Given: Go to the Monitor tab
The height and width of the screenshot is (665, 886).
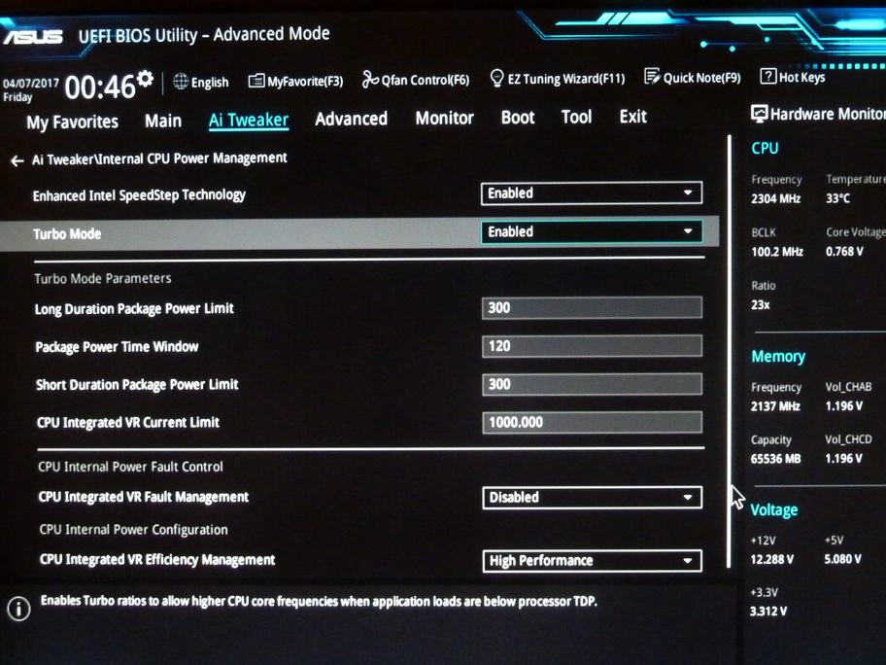Looking at the screenshot, I should click(445, 118).
